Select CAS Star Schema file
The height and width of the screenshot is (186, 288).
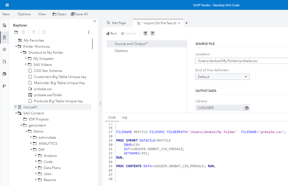[x=48, y=71]
